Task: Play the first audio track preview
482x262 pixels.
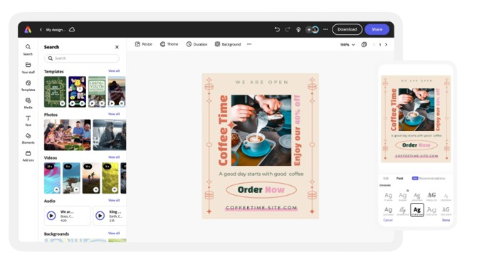Action: point(51,216)
